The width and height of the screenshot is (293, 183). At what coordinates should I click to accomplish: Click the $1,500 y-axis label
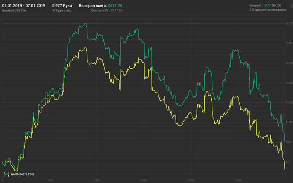click(289, 103)
